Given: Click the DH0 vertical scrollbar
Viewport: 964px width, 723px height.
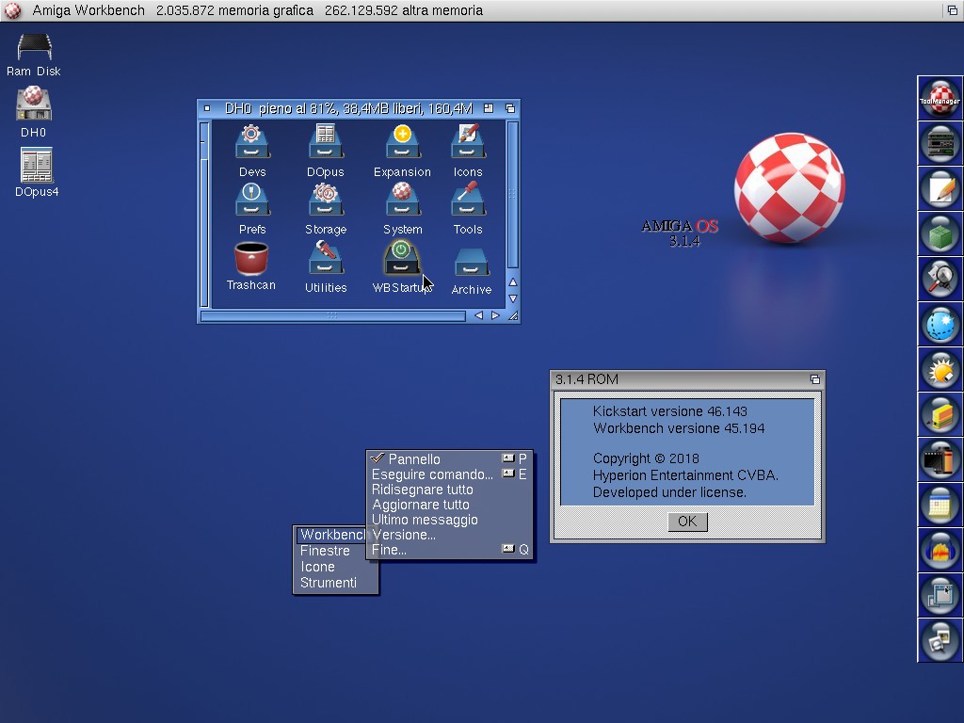Looking at the screenshot, I should (x=513, y=195).
